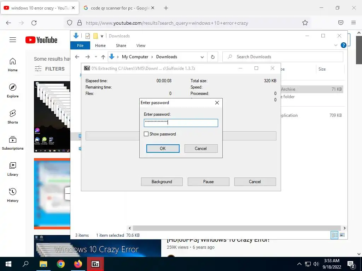The image size is (362, 271).
Task: Click inside the password input field
Action: [x=181, y=123]
